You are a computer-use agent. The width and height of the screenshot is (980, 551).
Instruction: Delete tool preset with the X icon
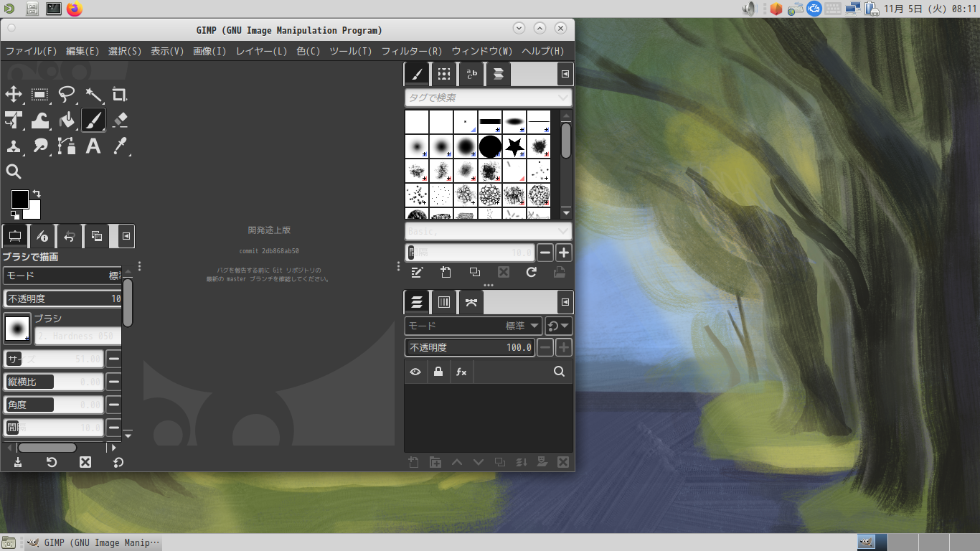[x=85, y=462]
